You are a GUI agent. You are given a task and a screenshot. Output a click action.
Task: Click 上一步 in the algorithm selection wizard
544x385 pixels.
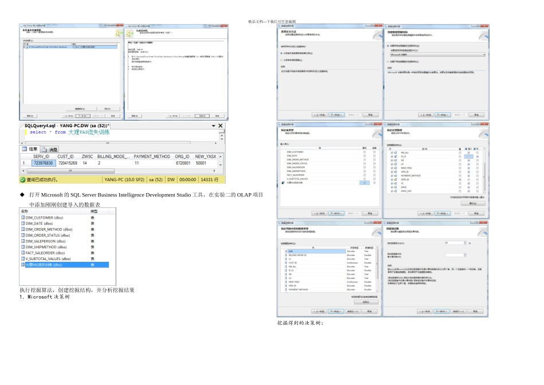425,115
